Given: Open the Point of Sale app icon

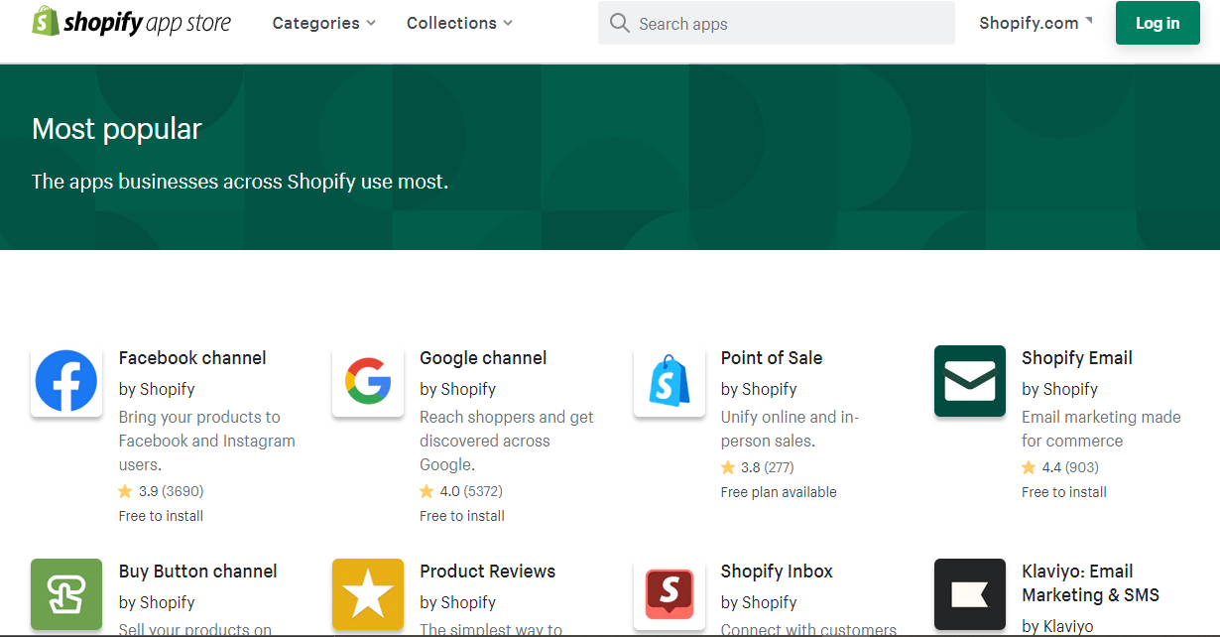Looking at the screenshot, I should 670,381.
